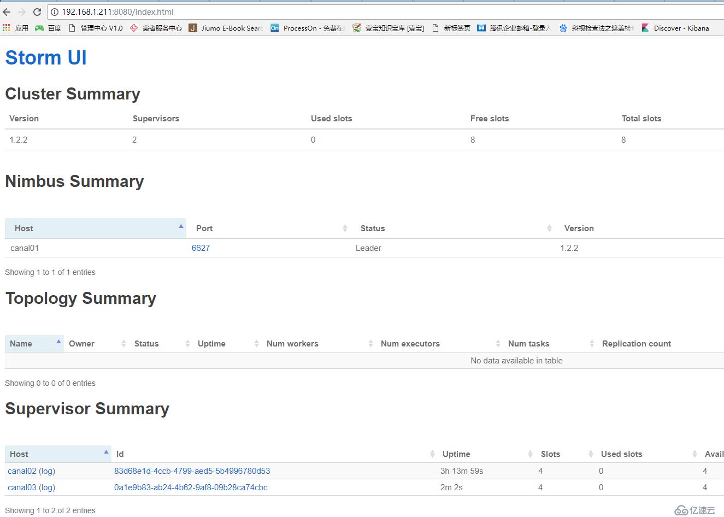Select the uptime value 2m 2s
This screenshot has width=724, height=517.
451,487
